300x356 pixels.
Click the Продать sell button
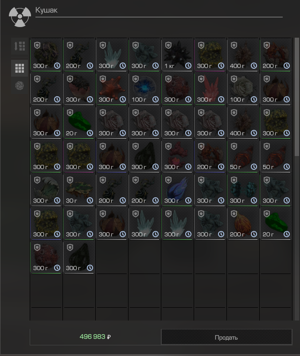tap(226, 337)
